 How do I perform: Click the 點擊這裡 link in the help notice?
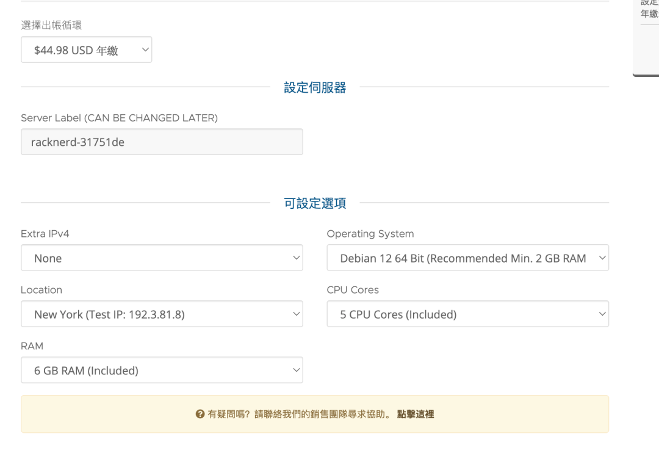(416, 414)
